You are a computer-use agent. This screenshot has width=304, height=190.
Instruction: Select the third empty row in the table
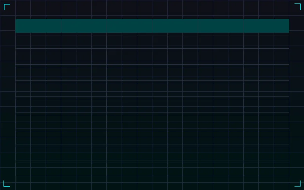point(152,73)
